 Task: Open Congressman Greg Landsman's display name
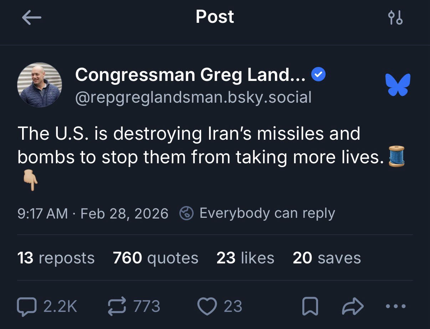click(190, 75)
